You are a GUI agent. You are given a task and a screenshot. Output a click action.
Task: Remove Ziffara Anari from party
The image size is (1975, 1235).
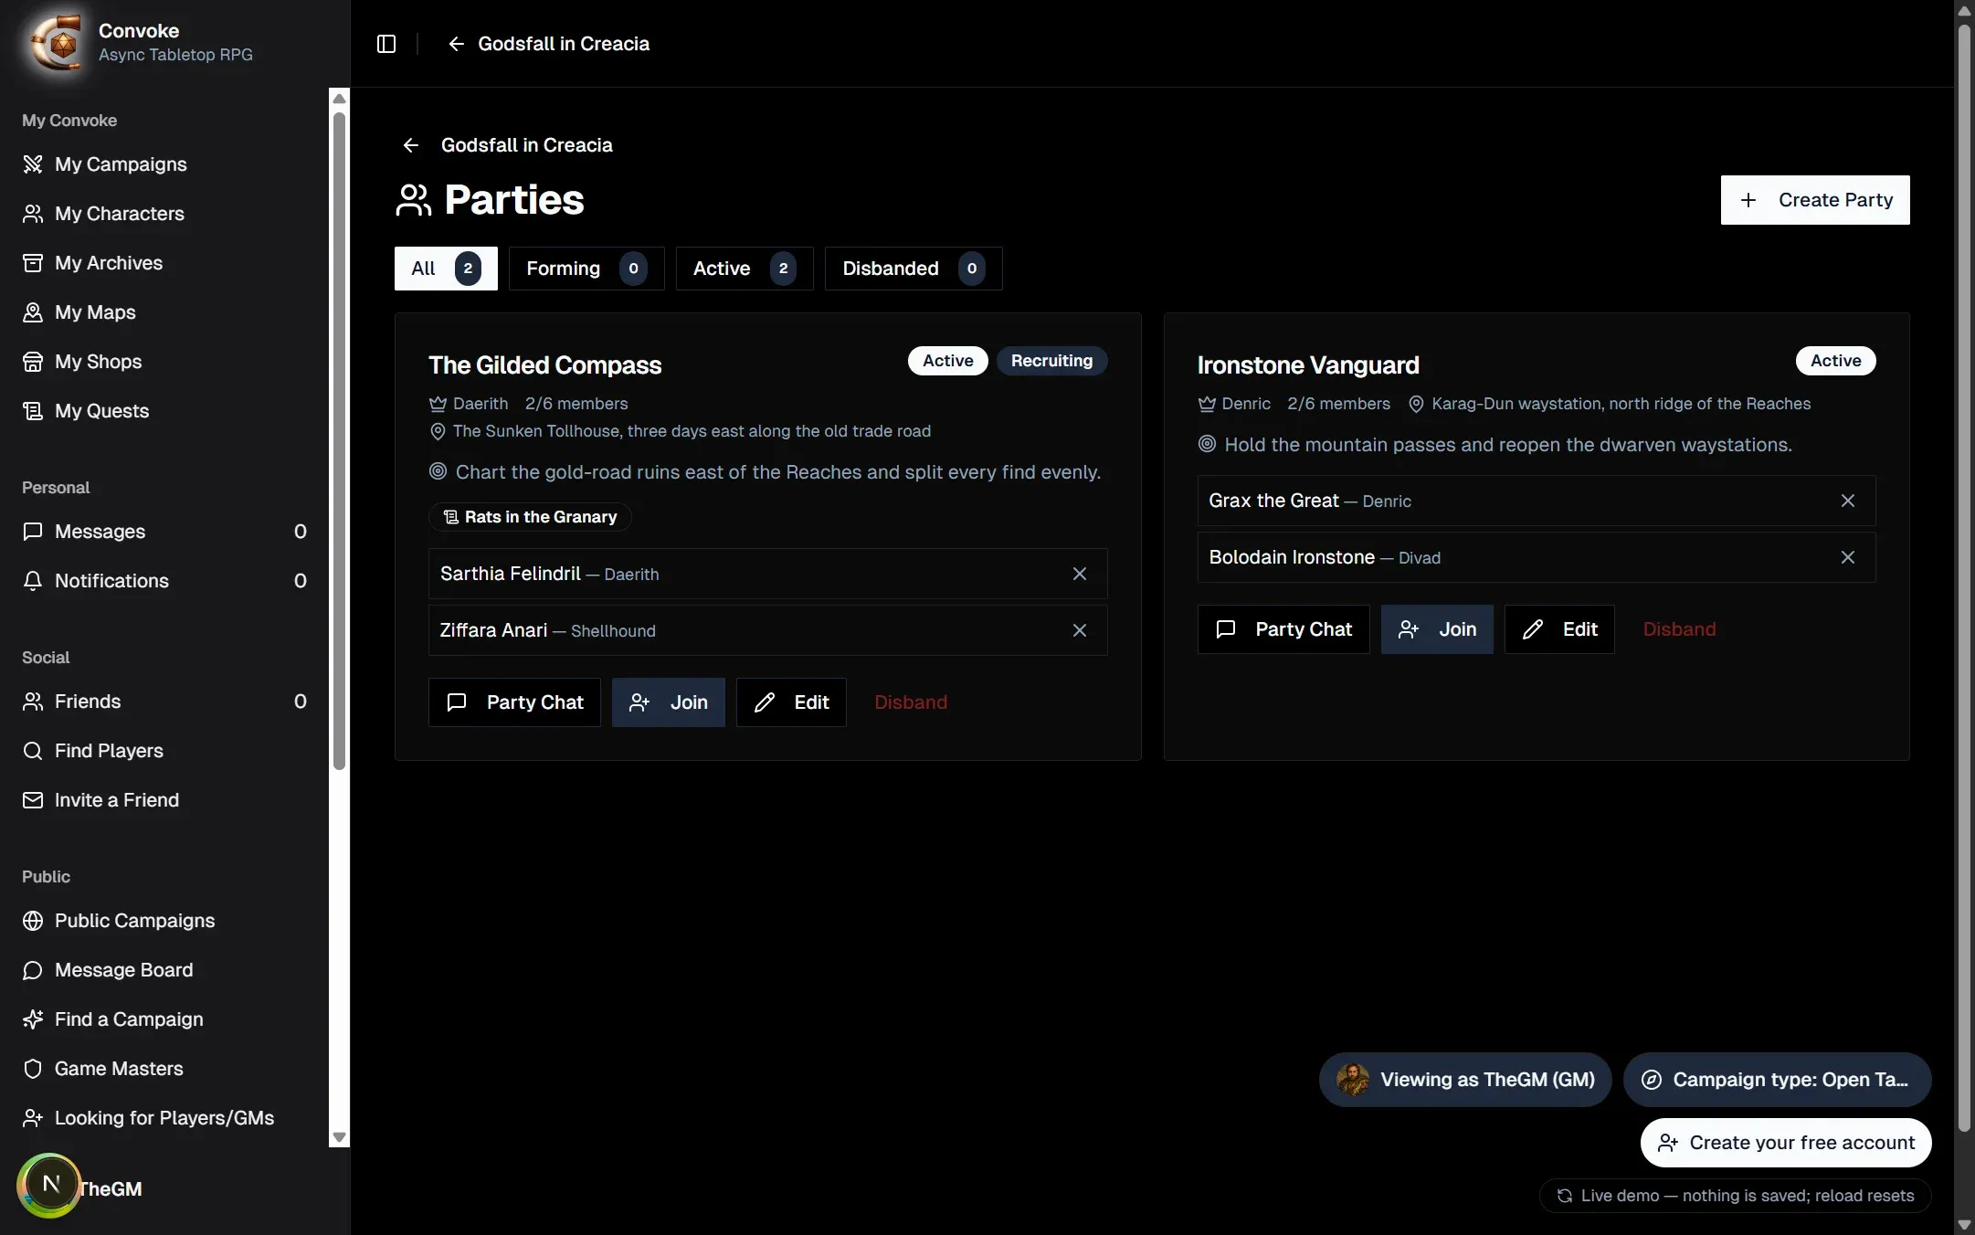tap(1079, 630)
